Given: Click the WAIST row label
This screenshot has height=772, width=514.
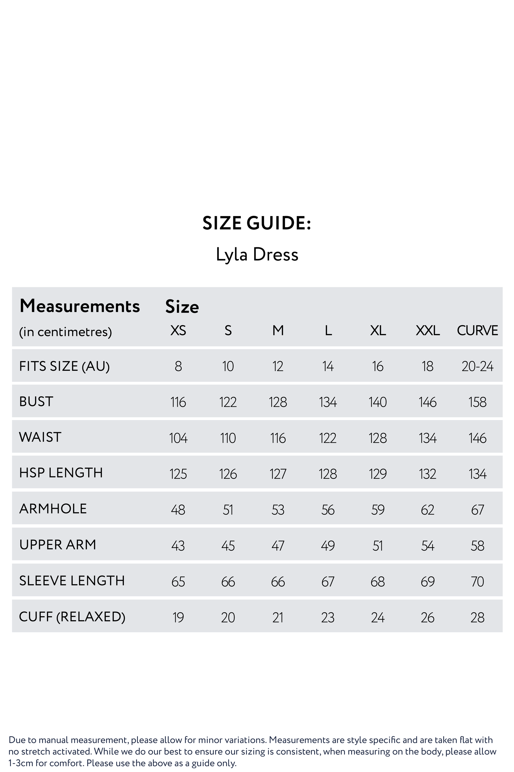Looking at the screenshot, I should tap(40, 437).
